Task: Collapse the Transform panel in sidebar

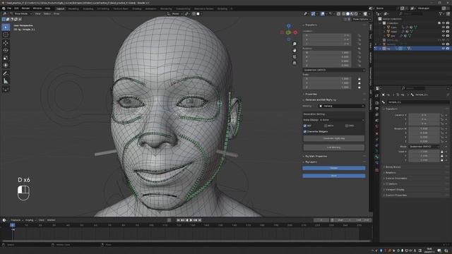Action: (x=311, y=25)
